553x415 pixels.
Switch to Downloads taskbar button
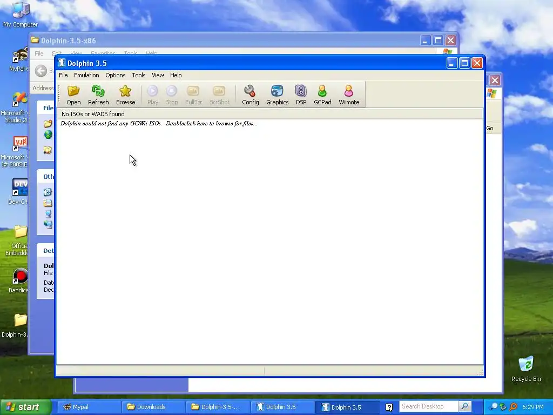(153, 407)
